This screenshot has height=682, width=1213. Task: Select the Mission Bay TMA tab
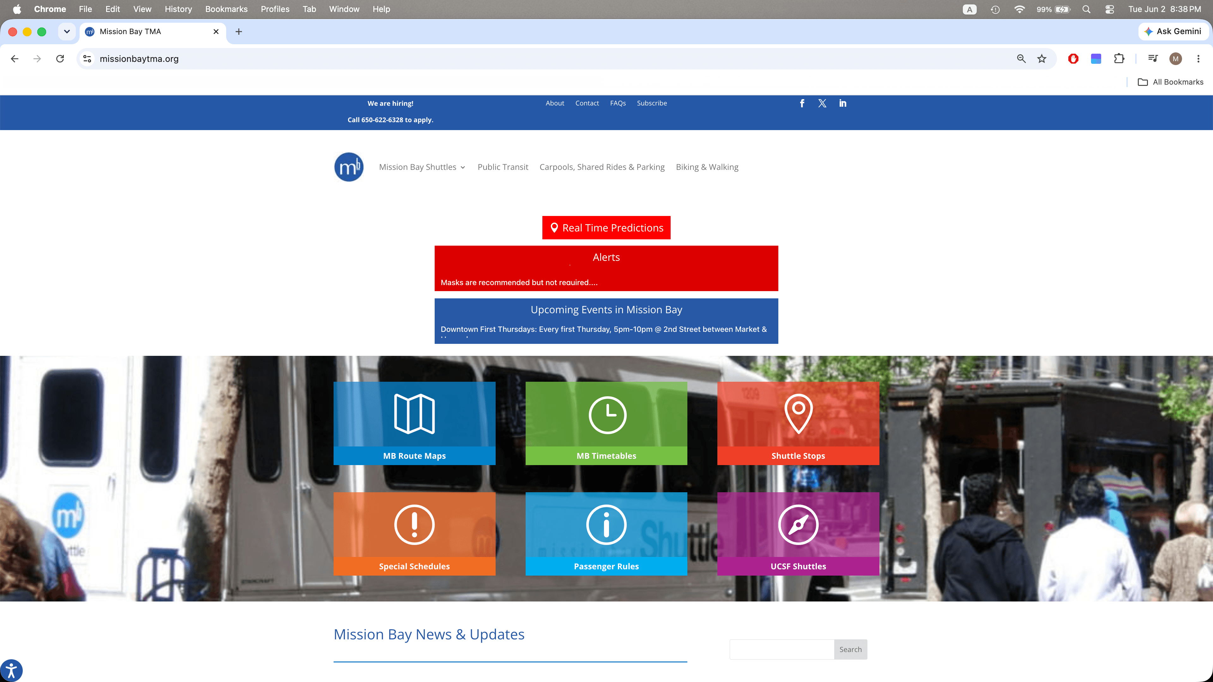tap(152, 32)
